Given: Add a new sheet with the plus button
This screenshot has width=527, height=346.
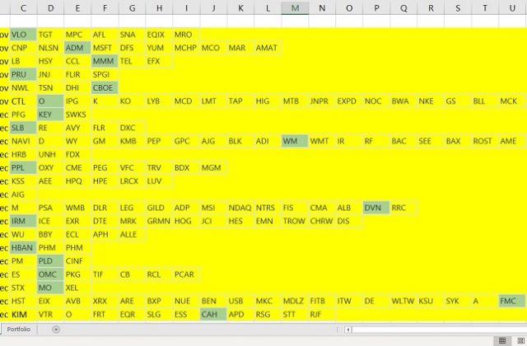Looking at the screenshot, I should coord(56,330).
